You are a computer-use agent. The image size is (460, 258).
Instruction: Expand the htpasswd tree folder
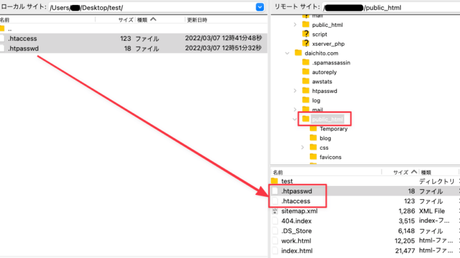295,91
